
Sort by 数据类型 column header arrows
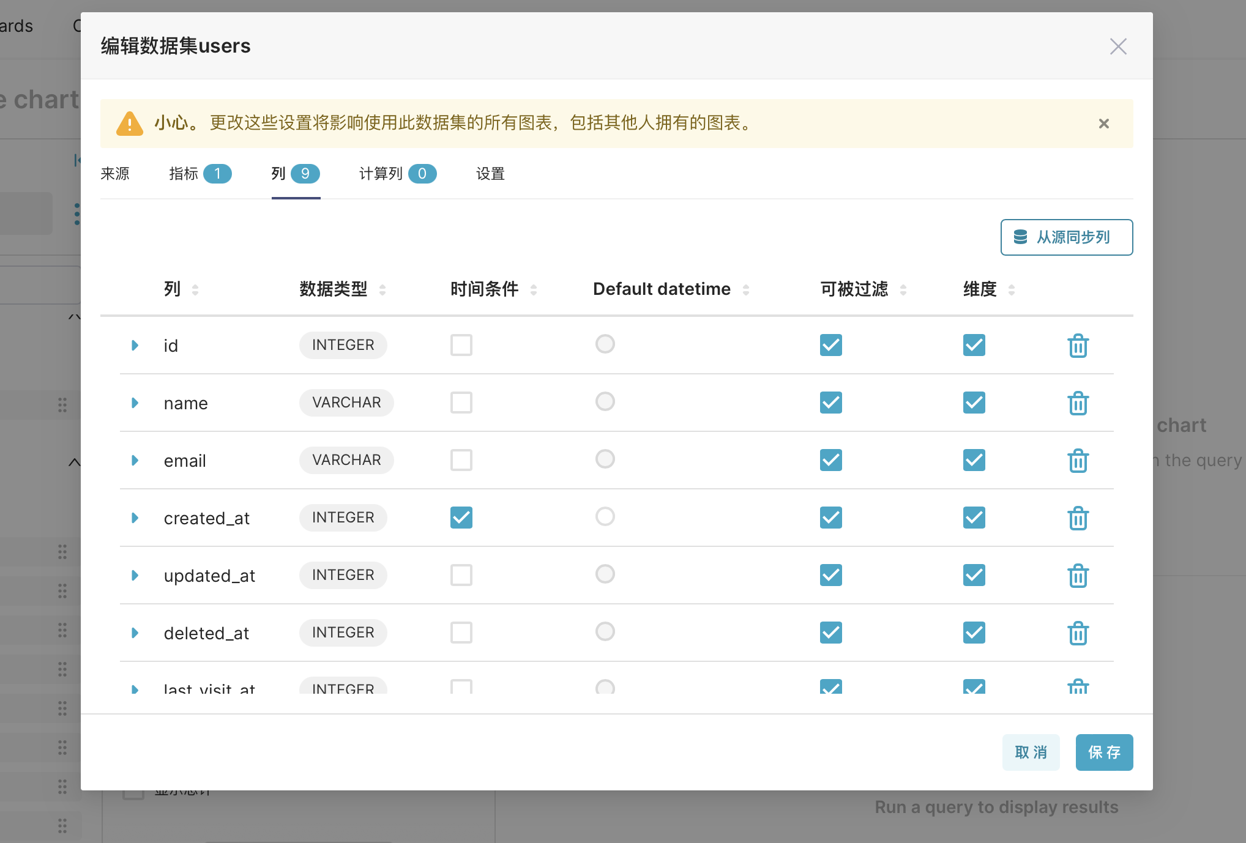pyautogui.click(x=382, y=289)
